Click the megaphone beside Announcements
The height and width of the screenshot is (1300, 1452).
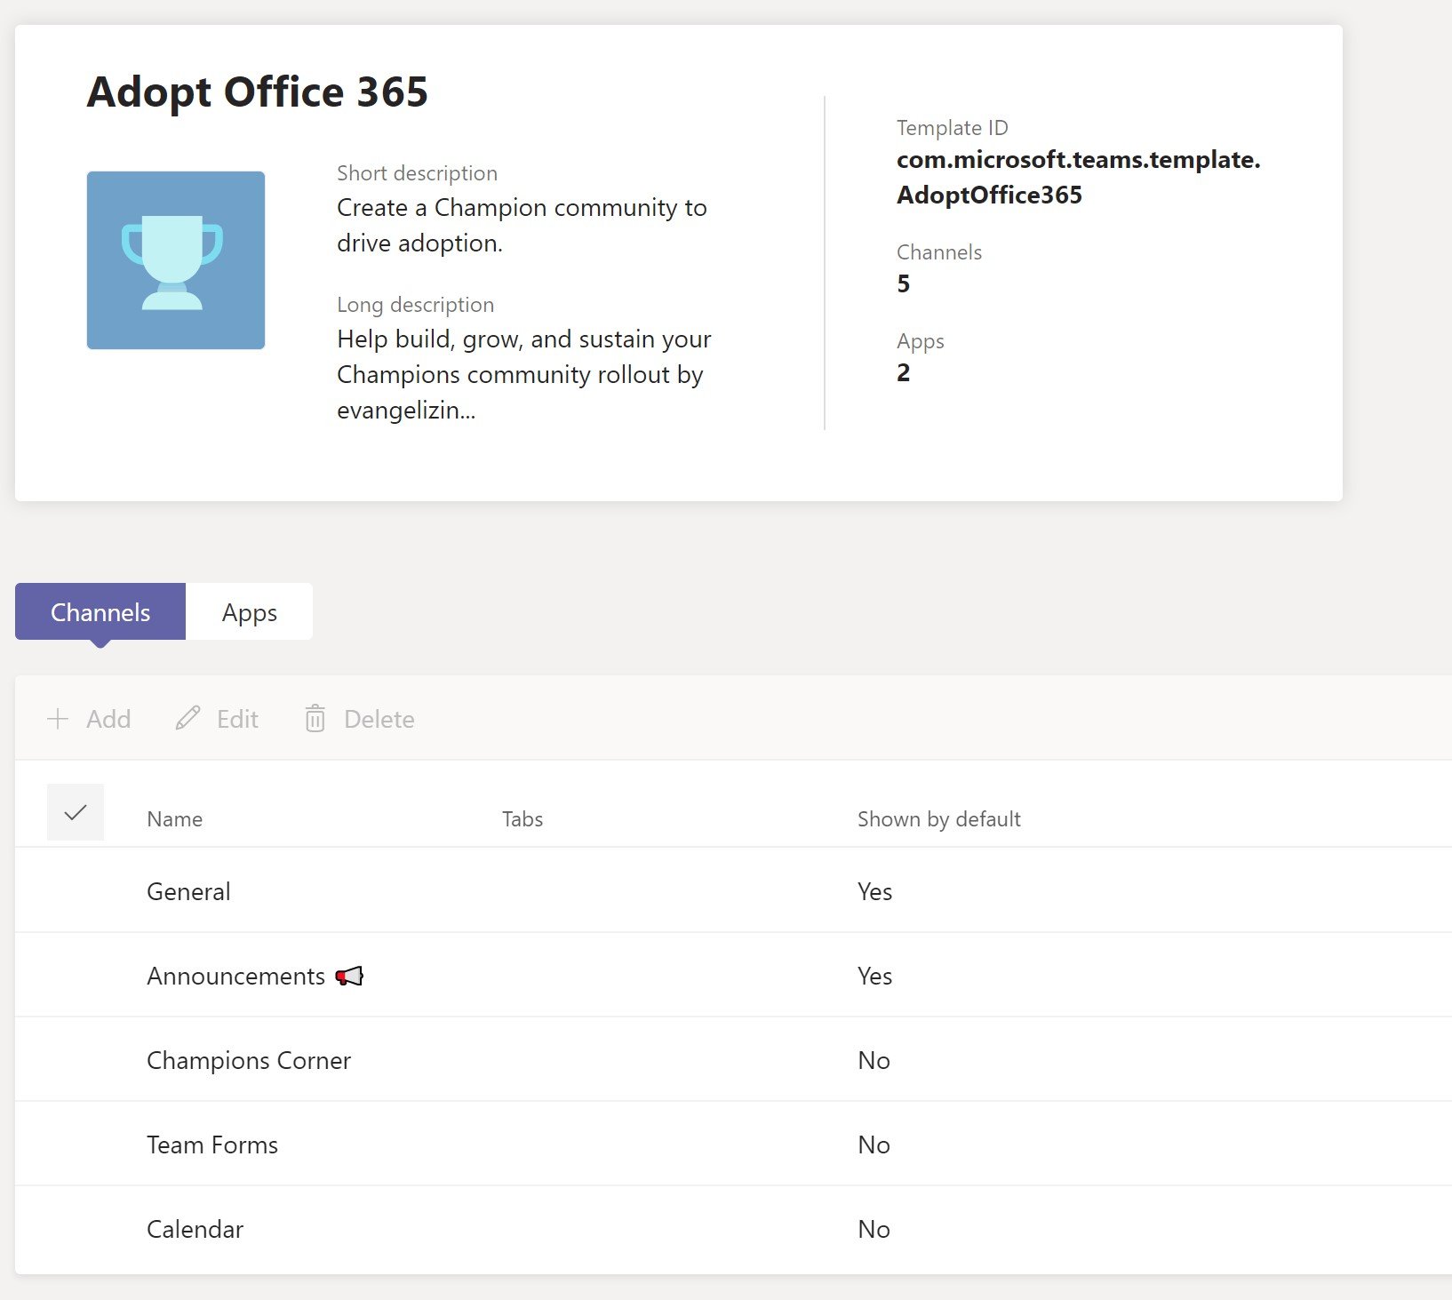349,975
